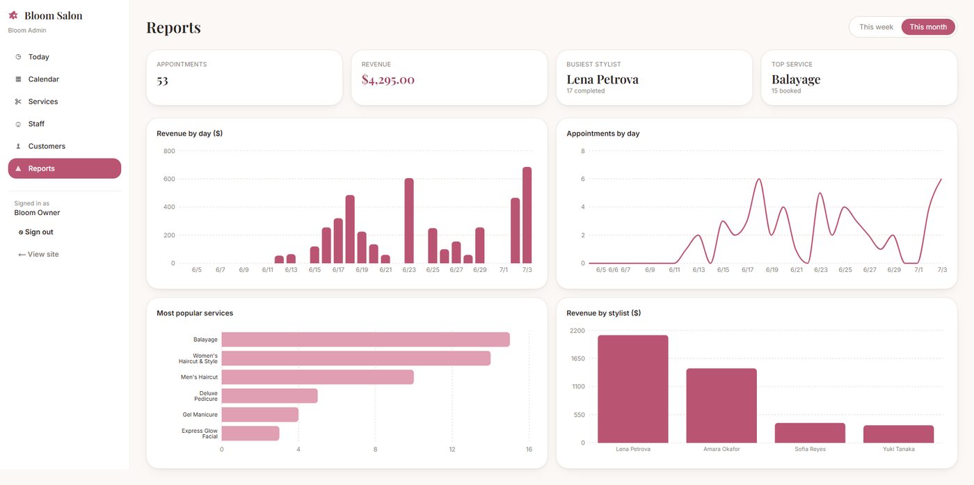Click the Reports triangle icon
Image resolution: width=974 pixels, height=485 pixels.
coord(18,168)
